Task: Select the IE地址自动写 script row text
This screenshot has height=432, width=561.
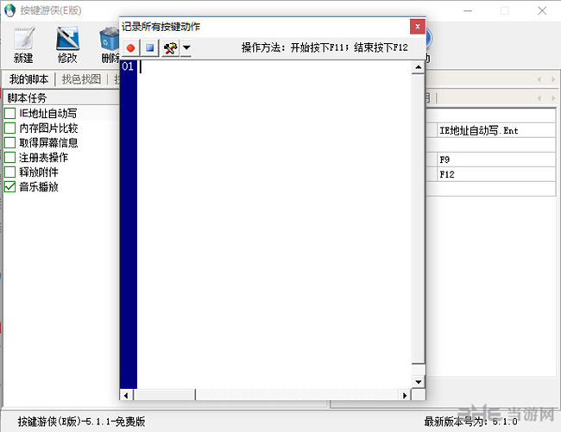Action: [48, 113]
